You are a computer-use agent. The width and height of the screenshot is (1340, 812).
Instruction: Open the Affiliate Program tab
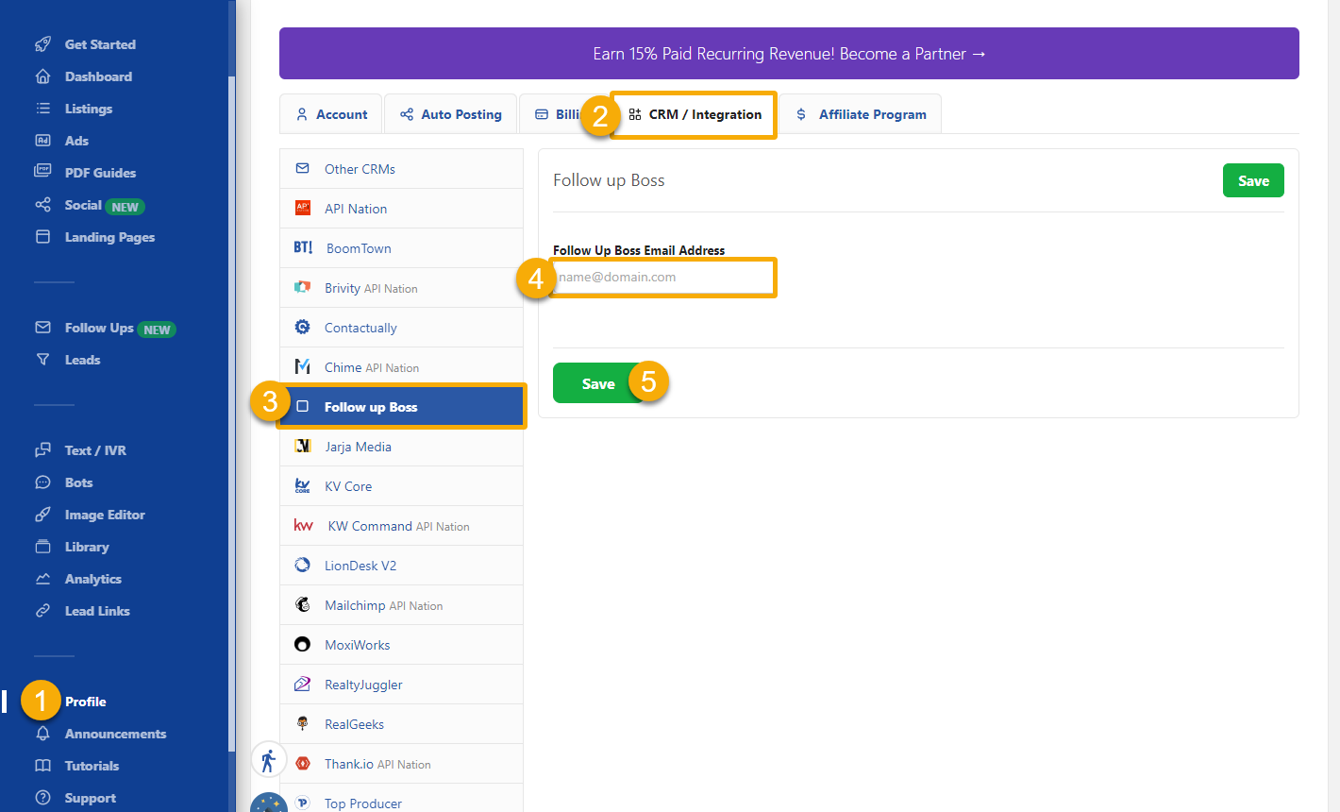861,114
